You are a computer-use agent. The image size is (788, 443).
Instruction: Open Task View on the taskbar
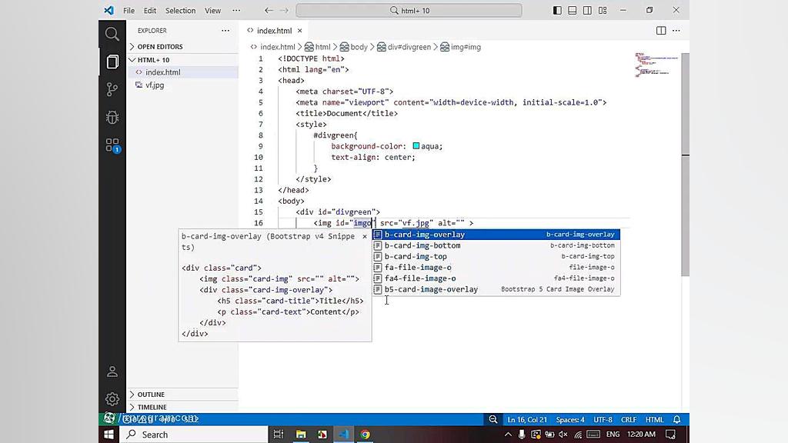point(278,435)
